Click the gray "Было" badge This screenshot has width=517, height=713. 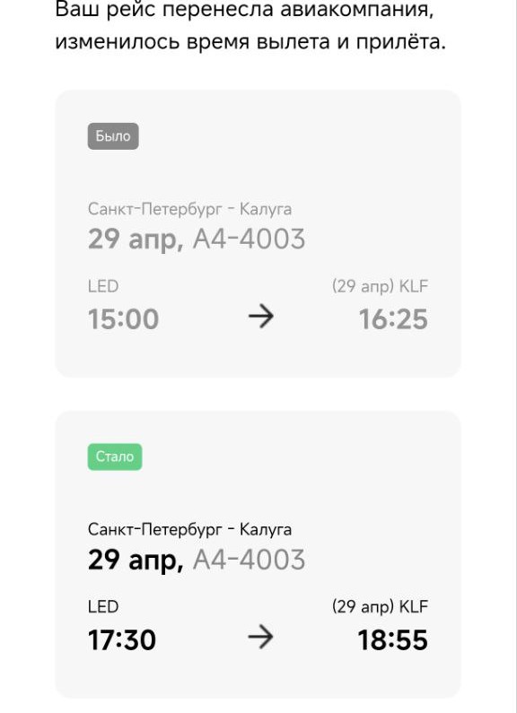[113, 136]
